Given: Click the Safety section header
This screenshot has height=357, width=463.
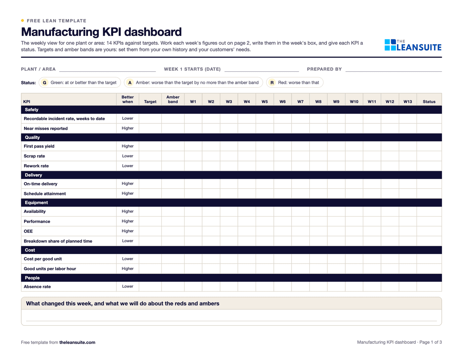Looking at the screenshot, I should [232, 110].
